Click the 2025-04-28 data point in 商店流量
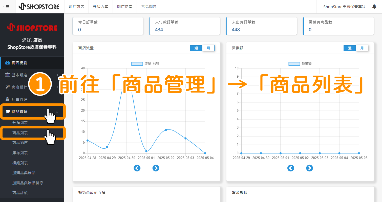The height and width of the screenshot is (202, 382). pyautogui.click(x=88, y=141)
